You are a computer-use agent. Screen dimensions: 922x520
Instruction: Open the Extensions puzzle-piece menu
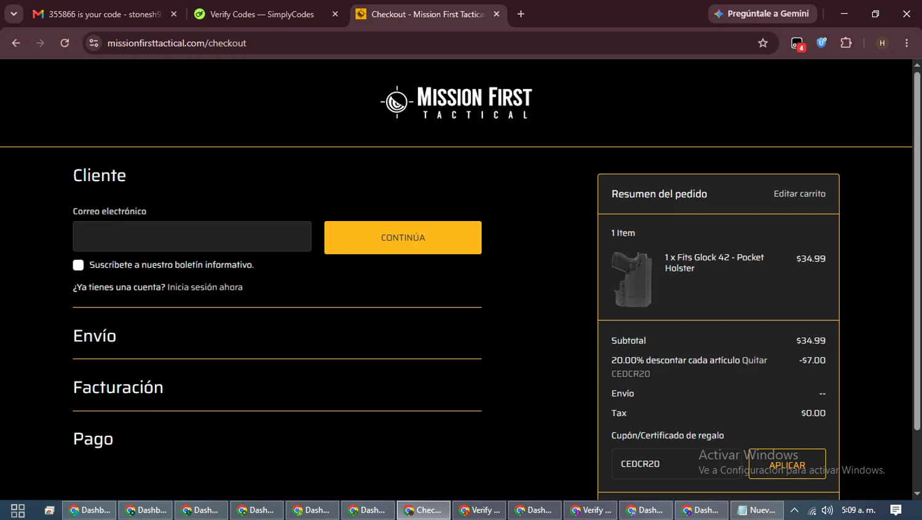coord(846,43)
